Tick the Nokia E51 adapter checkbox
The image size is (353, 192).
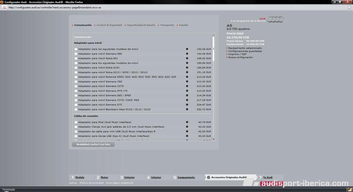coord(76,59)
